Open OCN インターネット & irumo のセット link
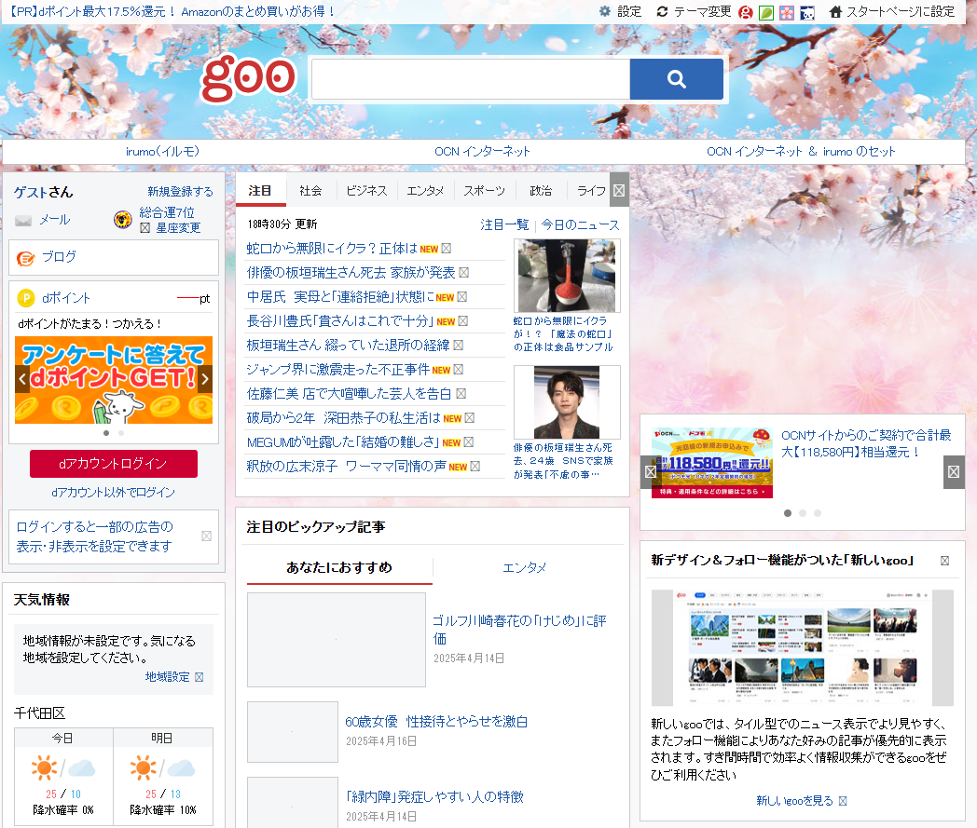Screen dimensions: 977x828 click(801, 151)
